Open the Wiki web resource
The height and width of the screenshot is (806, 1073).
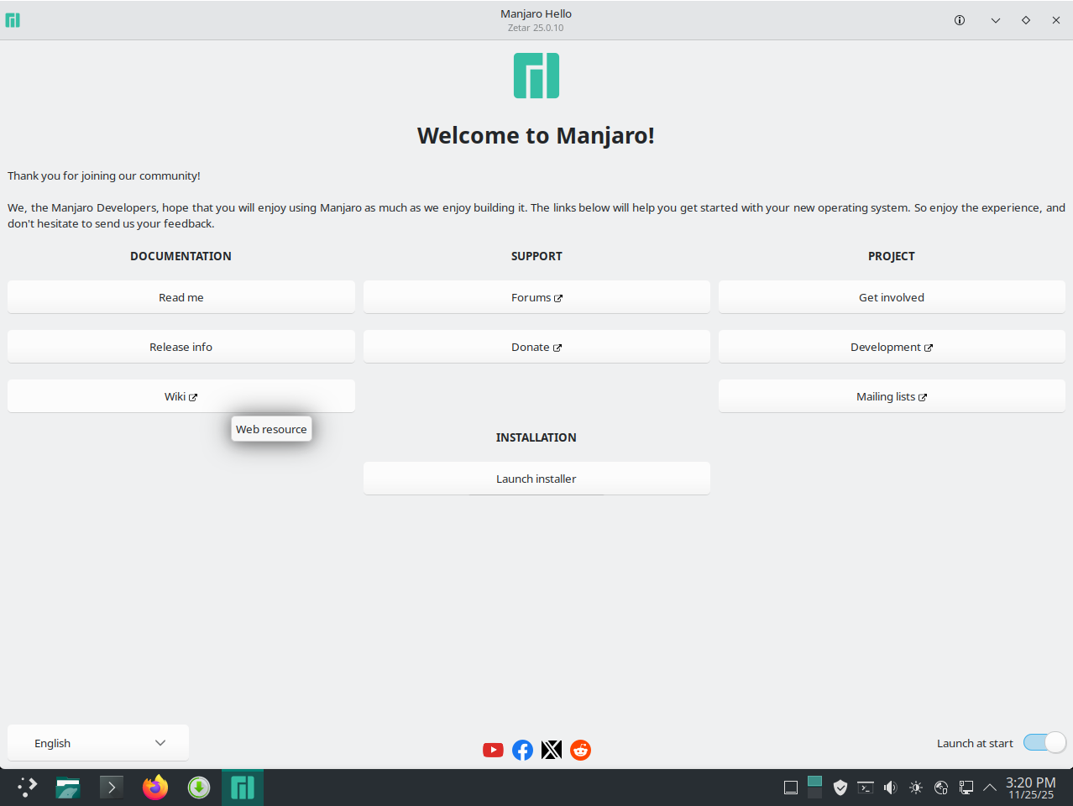point(181,396)
